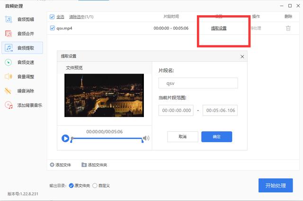Click the 添加文件 label
This screenshot has width=303, height=201.
click(63, 165)
